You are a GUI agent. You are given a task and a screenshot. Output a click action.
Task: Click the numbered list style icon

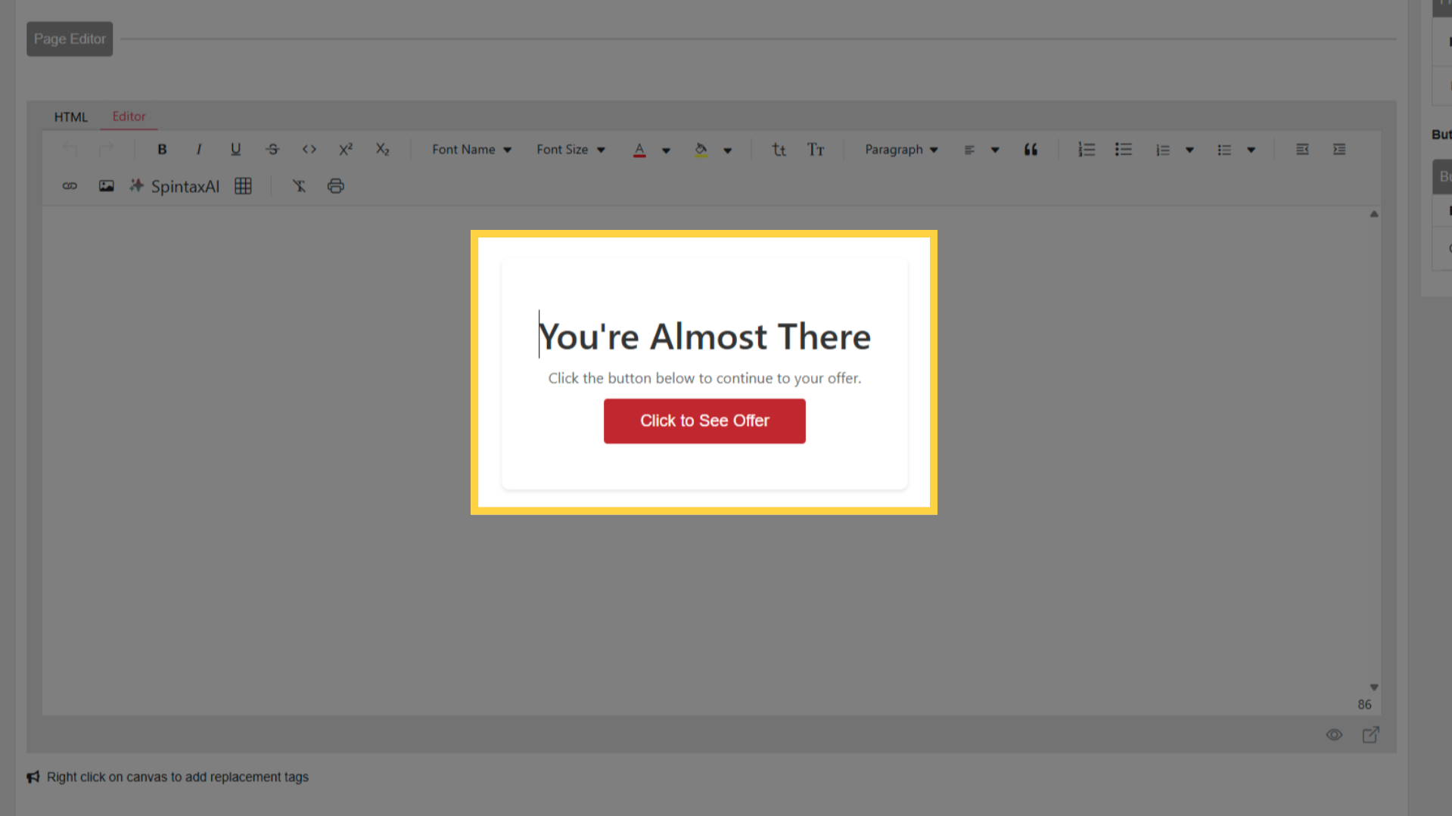click(1163, 150)
